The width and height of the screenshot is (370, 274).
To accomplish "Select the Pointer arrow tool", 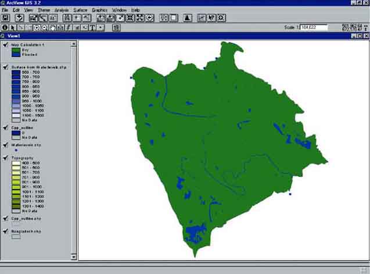I will point(13,27).
